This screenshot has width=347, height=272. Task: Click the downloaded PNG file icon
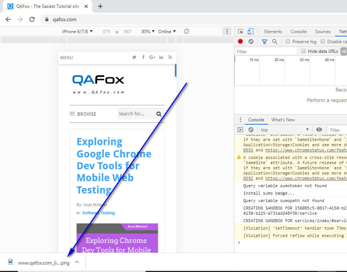(x=10, y=262)
